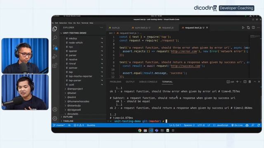Open the Run and Debug view icon

(55, 56)
